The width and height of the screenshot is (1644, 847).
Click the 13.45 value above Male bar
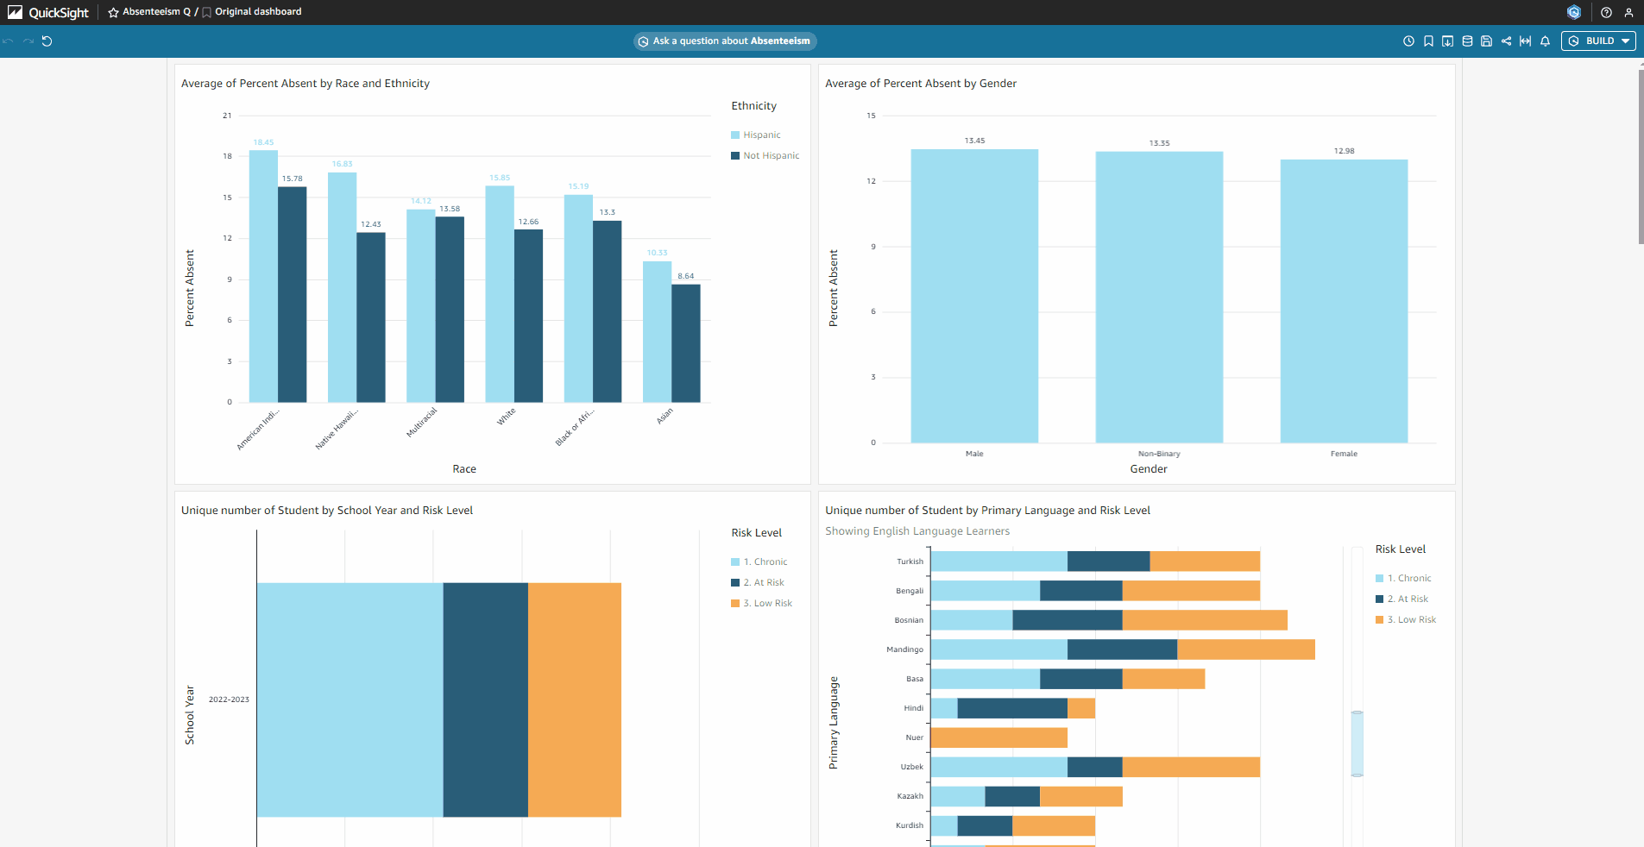point(974,141)
